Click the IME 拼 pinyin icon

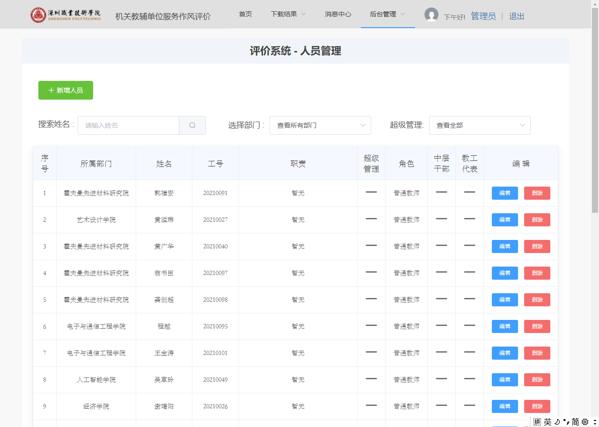pyautogui.click(x=537, y=422)
